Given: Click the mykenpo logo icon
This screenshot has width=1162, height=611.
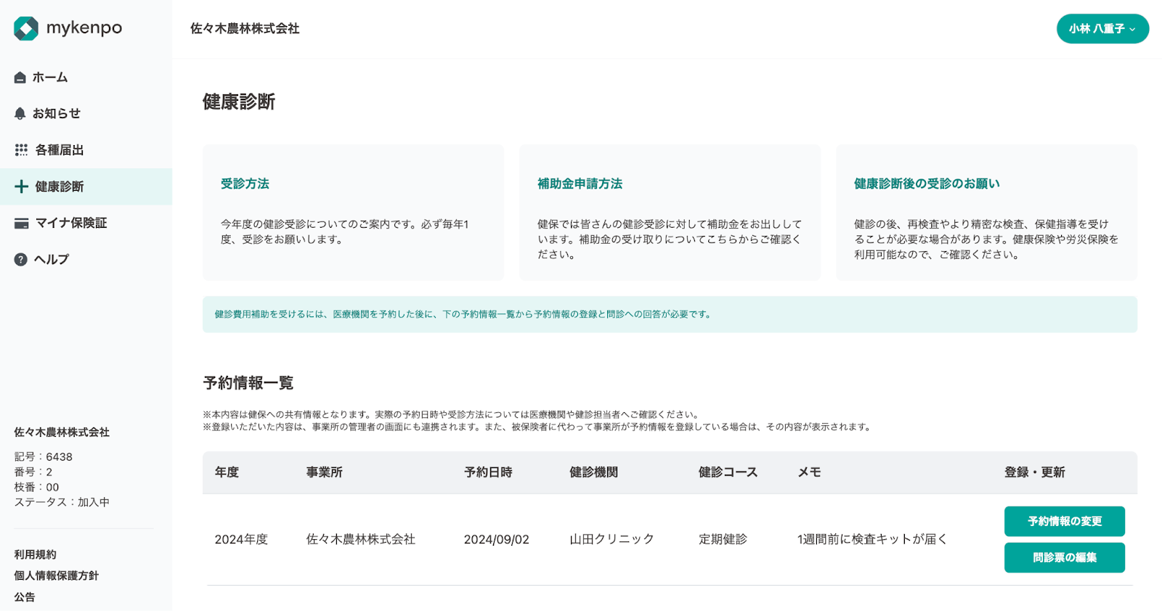Looking at the screenshot, I should (x=26, y=28).
